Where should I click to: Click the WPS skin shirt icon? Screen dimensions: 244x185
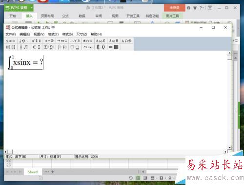[195, 8]
